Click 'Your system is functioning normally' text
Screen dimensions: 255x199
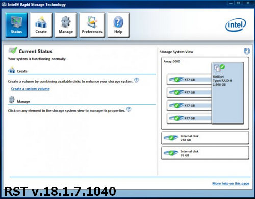37,59
